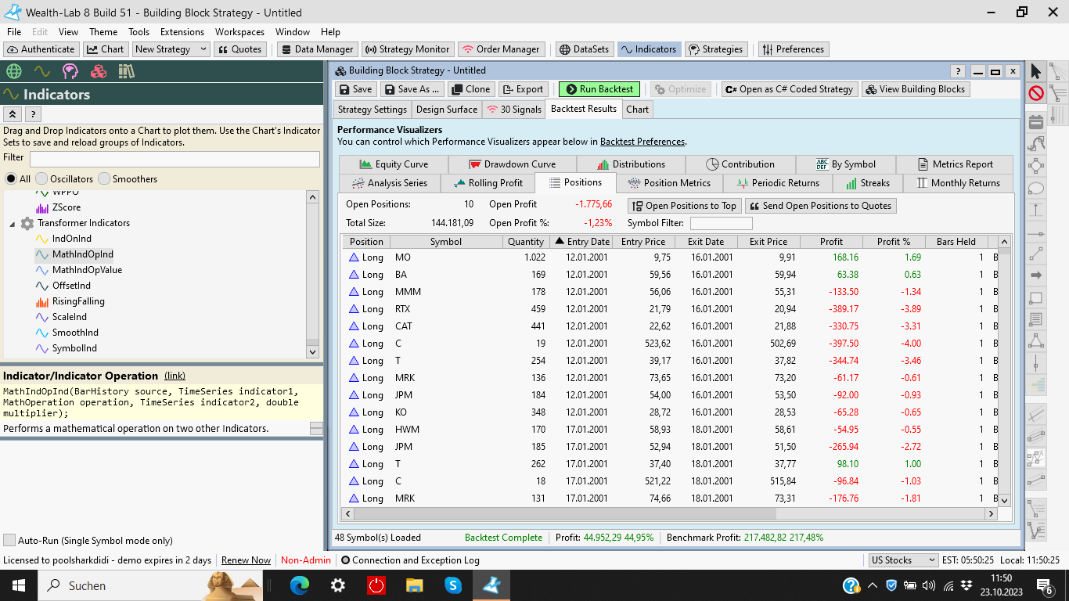Select the Oscillators radio button
Screen dimensions: 1069x601
click(42, 179)
